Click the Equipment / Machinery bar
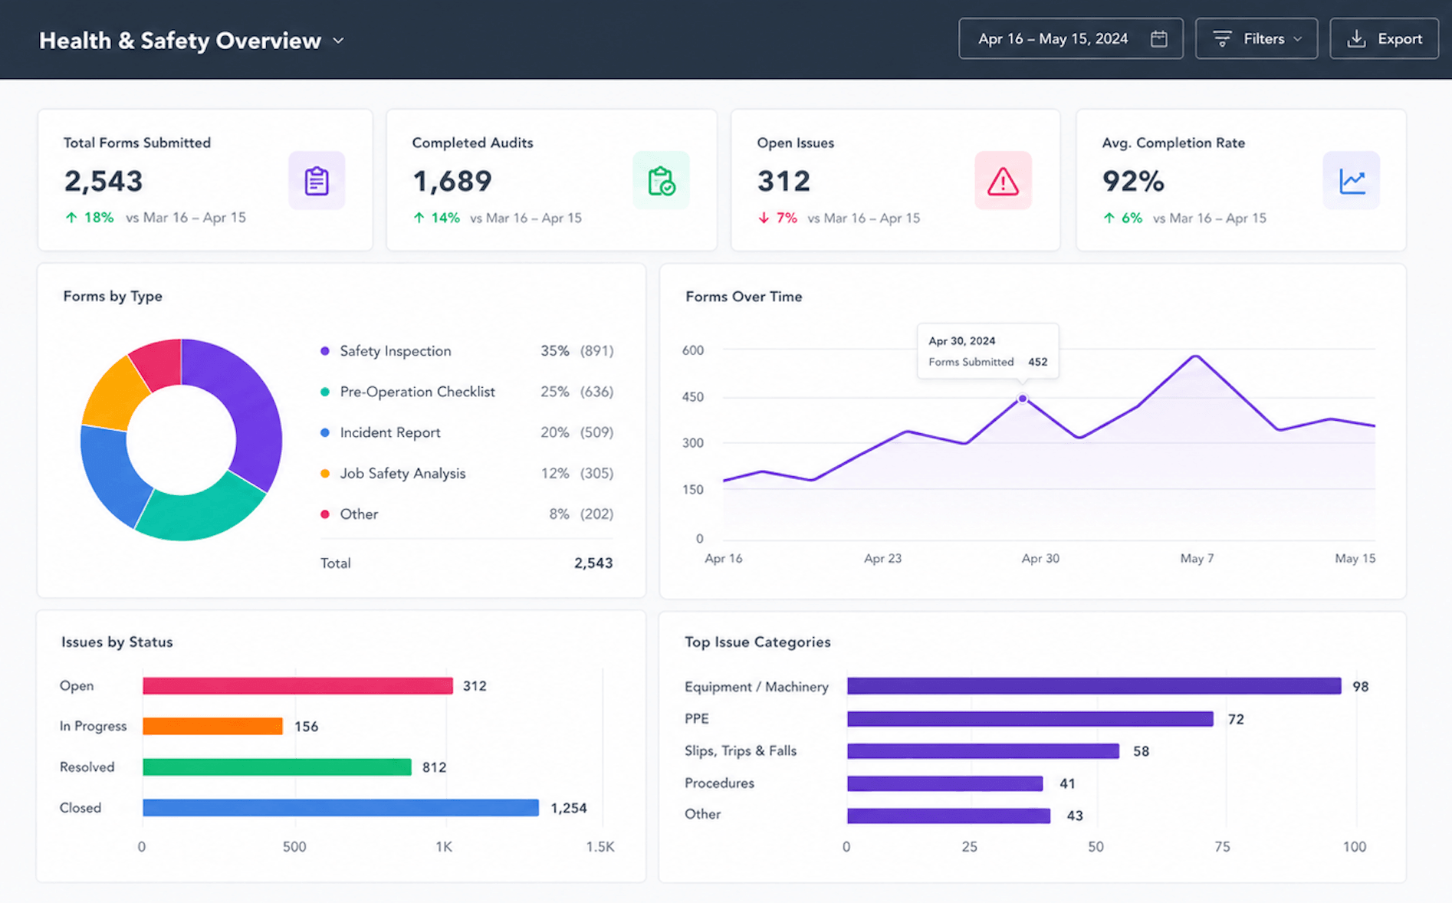 coord(1094,686)
